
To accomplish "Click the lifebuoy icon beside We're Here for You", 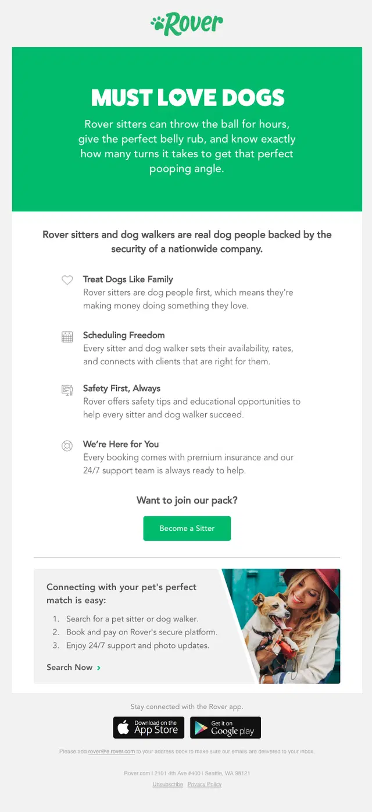I will pyautogui.click(x=67, y=446).
